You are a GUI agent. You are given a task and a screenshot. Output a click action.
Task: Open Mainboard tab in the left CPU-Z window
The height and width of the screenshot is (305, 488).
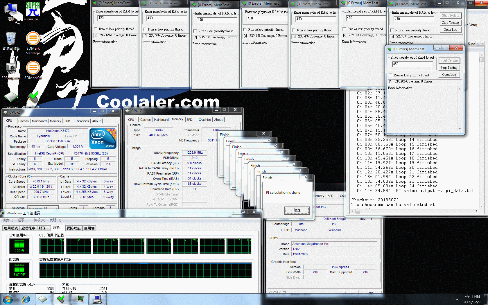[39, 121]
